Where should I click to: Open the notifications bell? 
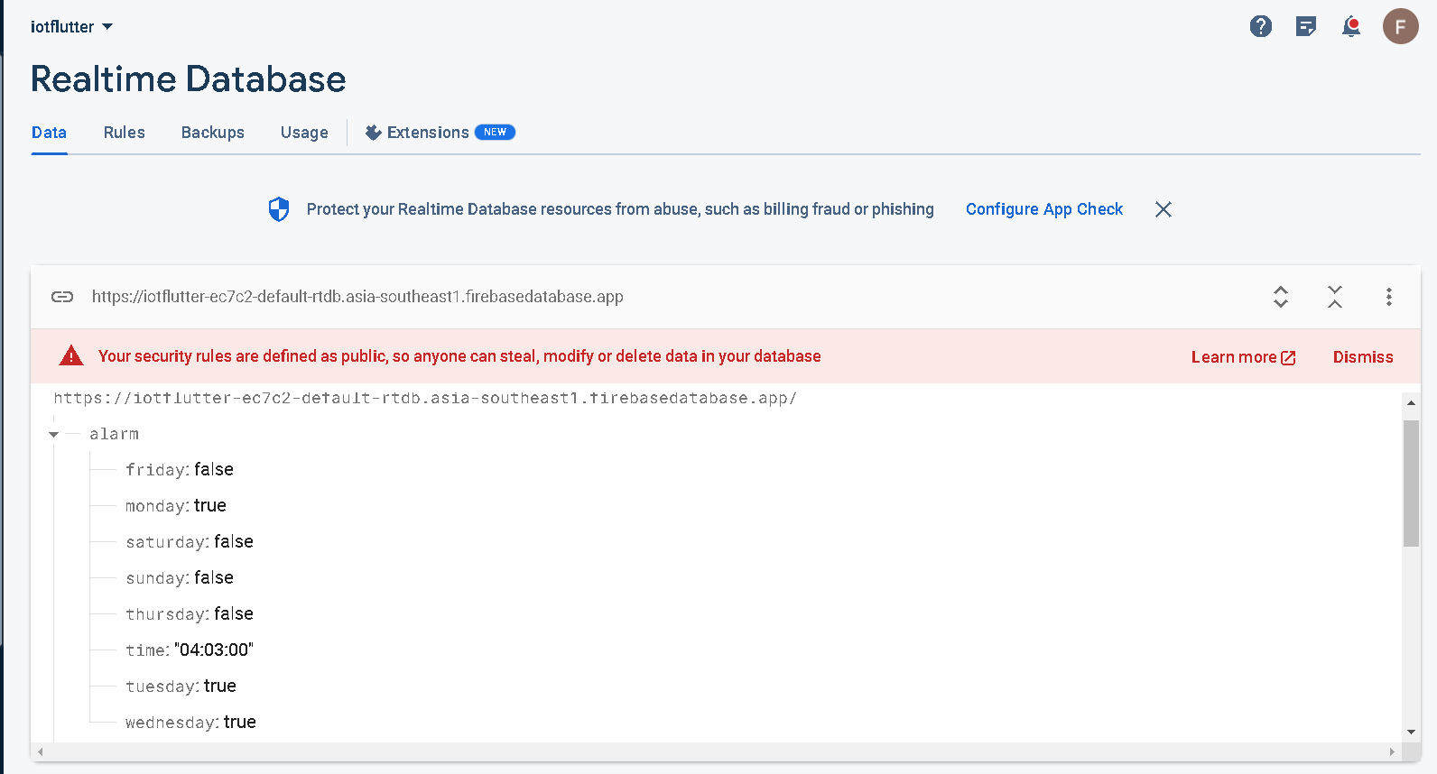click(1351, 26)
